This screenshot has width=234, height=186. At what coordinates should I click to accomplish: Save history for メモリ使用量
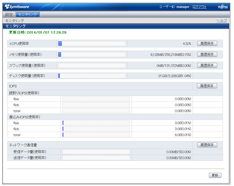point(207,55)
